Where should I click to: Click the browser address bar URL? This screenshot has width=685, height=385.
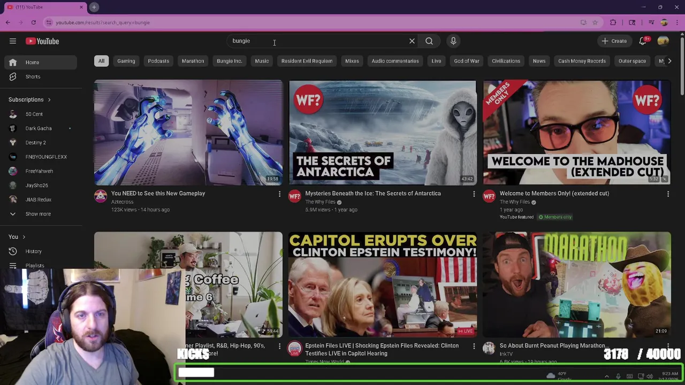pos(102,22)
